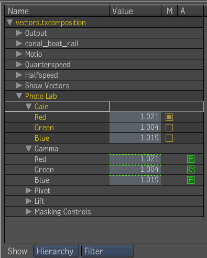This screenshot has height=258, width=207.
Task: Expand the Output node
Action: pos(19,33)
